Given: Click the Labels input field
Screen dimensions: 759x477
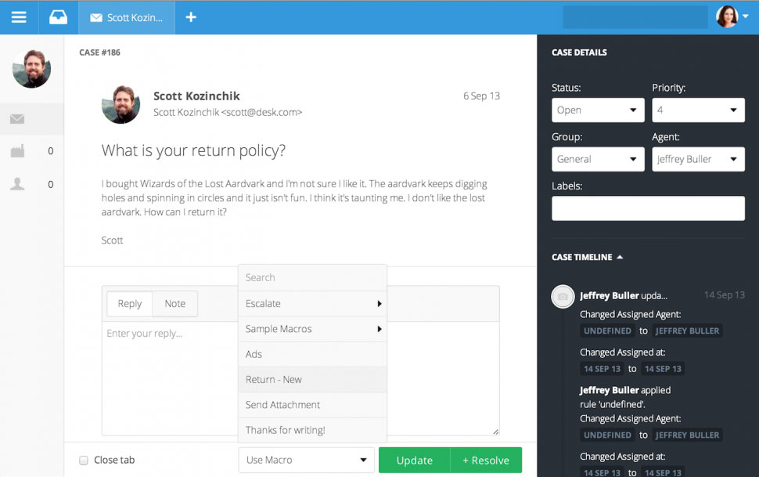Looking at the screenshot, I should pyautogui.click(x=648, y=208).
